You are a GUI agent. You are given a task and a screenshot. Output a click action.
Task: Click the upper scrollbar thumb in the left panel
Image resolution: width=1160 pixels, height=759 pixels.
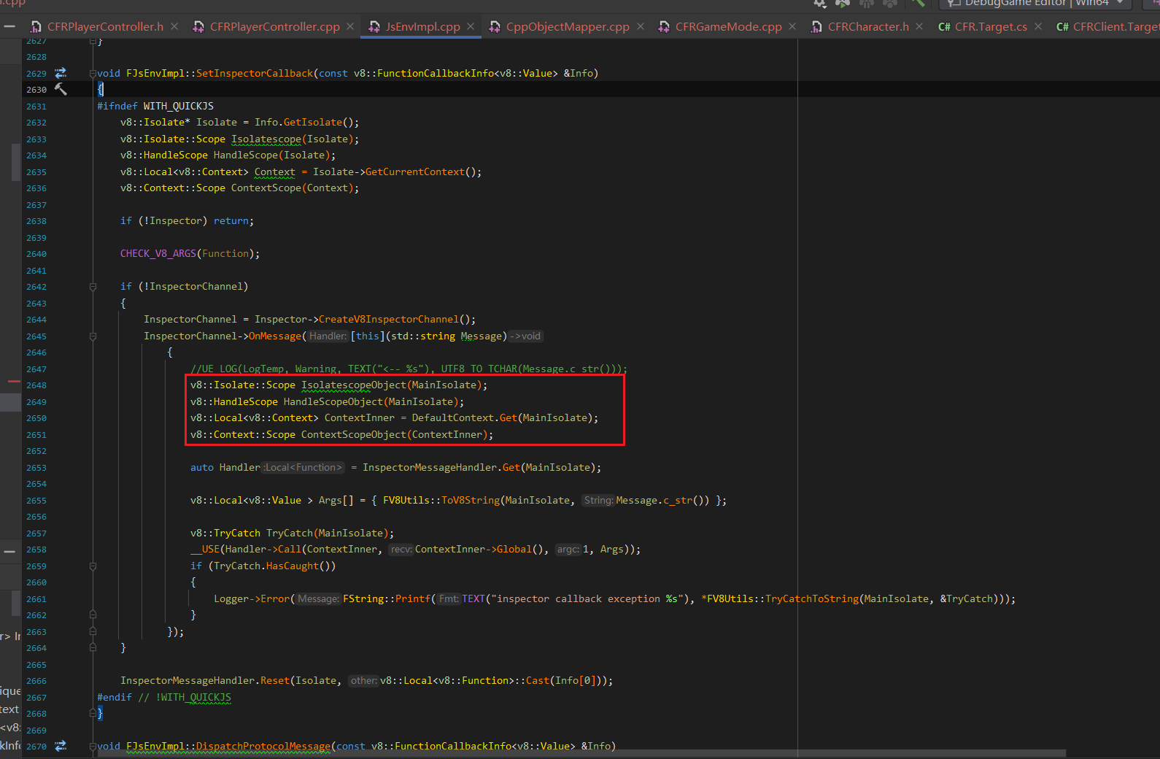[16, 162]
